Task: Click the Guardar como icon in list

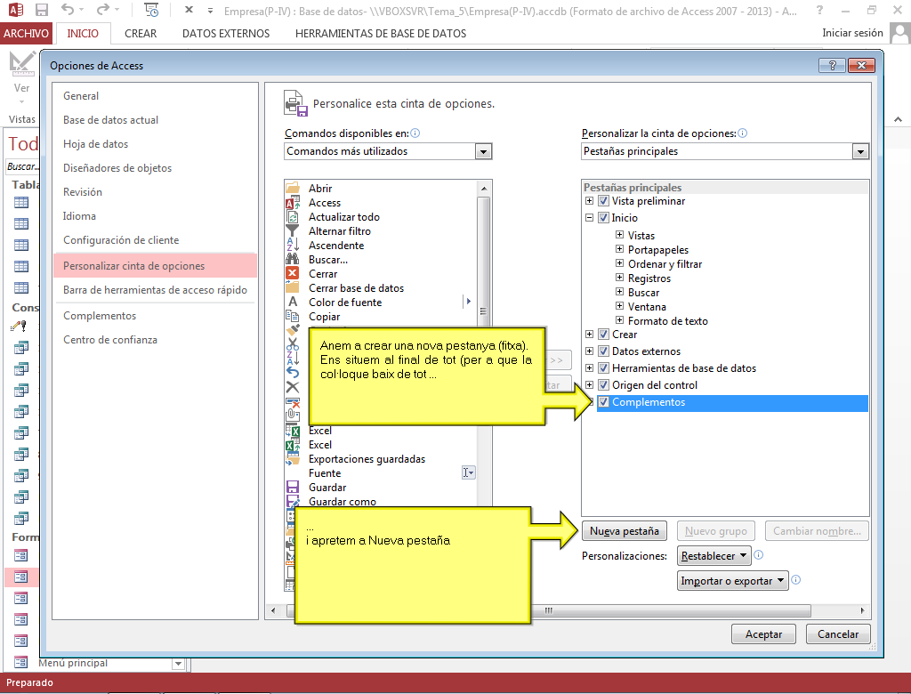Action: pyautogui.click(x=293, y=500)
